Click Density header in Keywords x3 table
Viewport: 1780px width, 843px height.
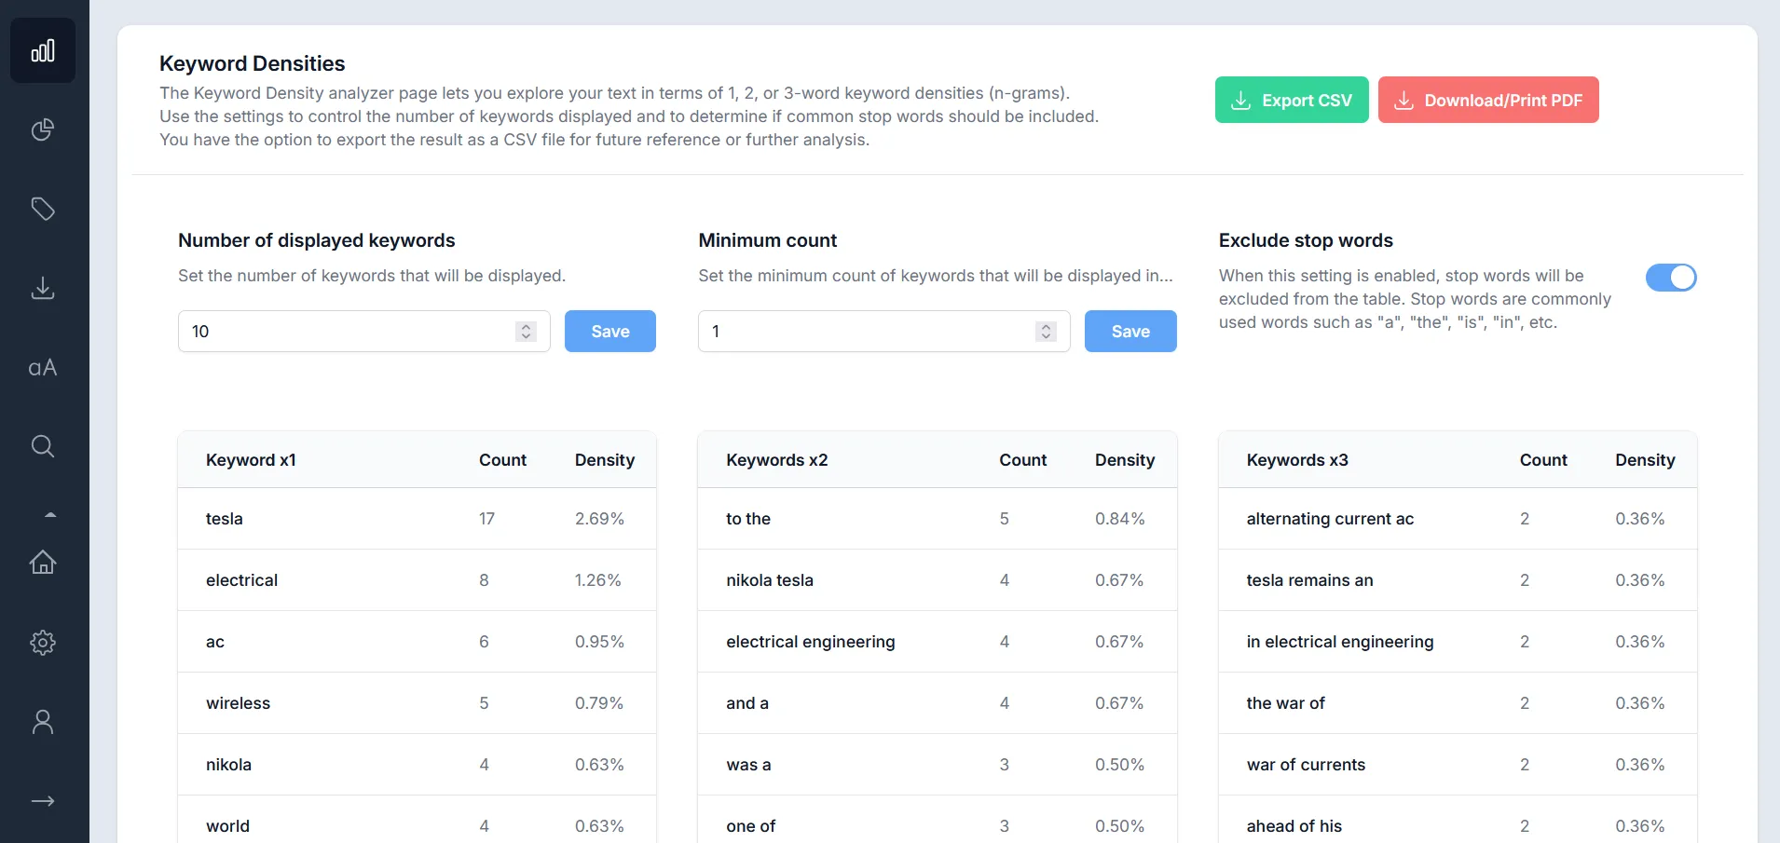1645,460
